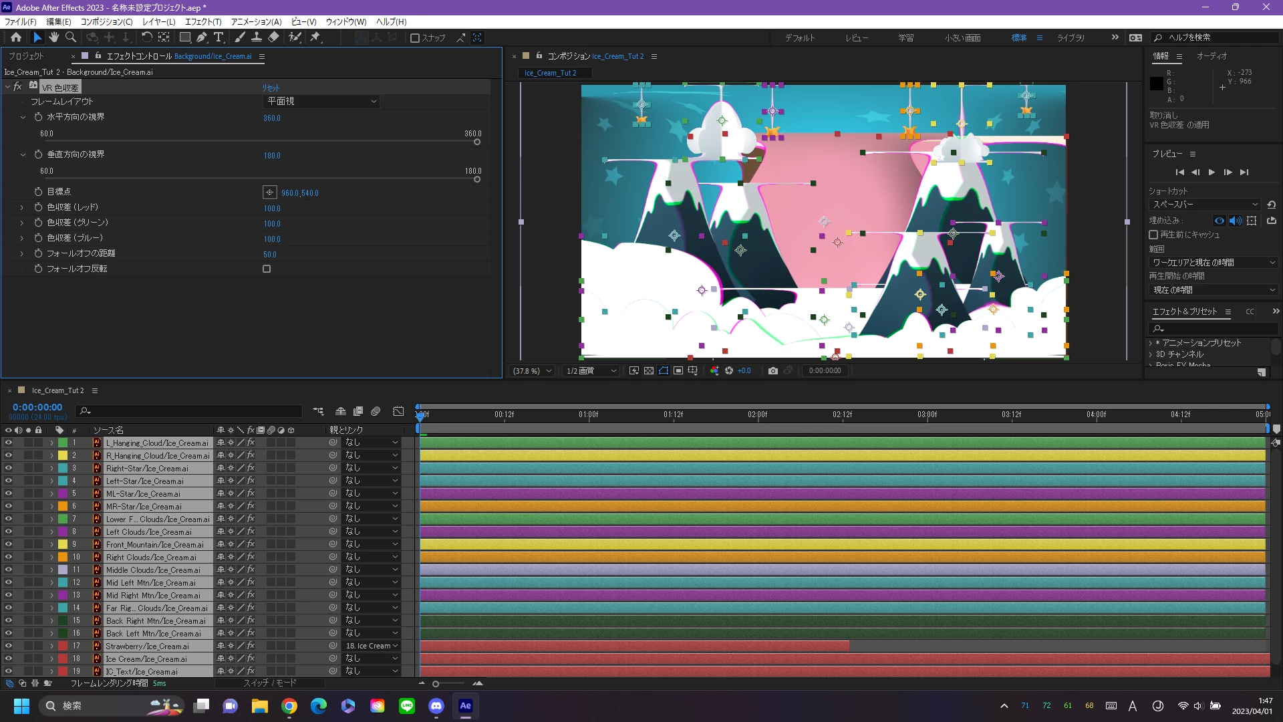
Task: Click the 水平方向の視界 slider handle
Action: tap(477, 142)
